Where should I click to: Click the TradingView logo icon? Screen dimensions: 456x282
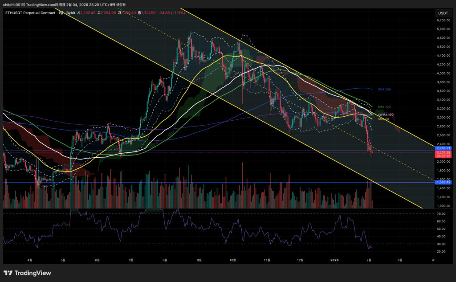coord(9,273)
